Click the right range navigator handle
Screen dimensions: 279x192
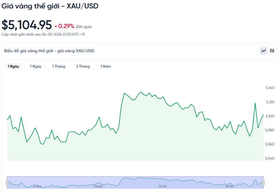[263, 183]
